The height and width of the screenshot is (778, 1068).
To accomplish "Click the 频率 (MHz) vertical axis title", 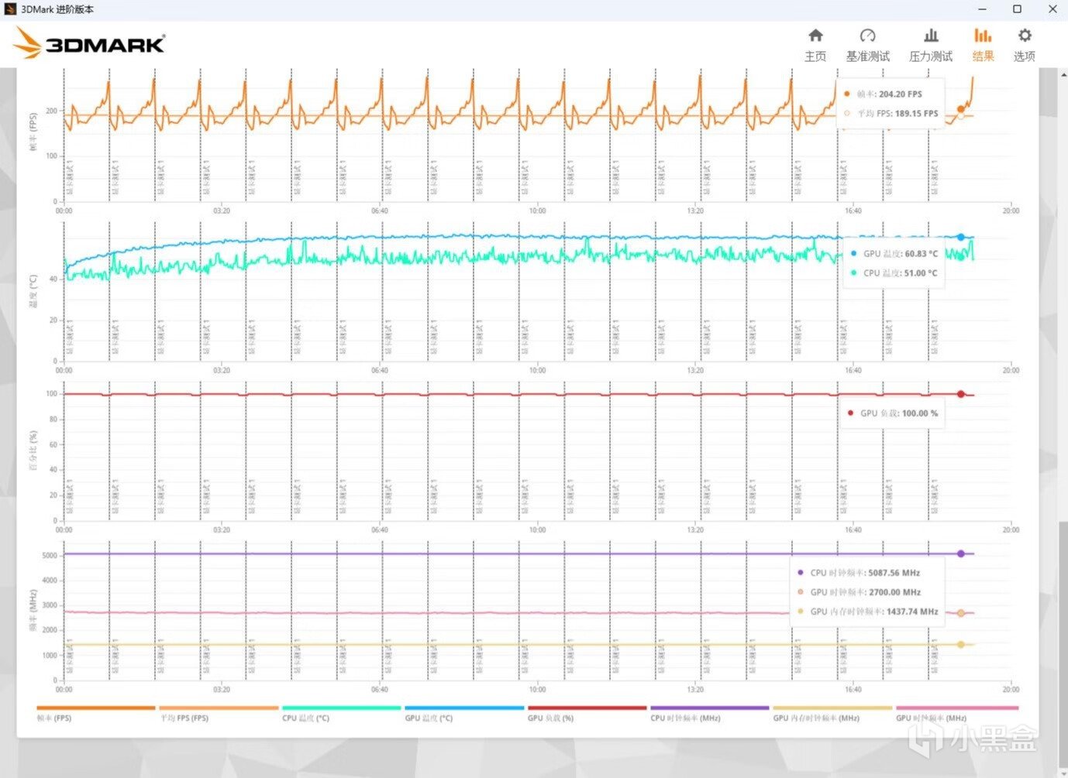I will pos(33,609).
